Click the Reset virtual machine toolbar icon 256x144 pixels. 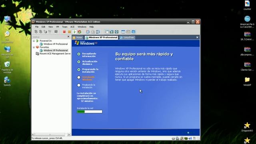pyautogui.click(x=79, y=32)
